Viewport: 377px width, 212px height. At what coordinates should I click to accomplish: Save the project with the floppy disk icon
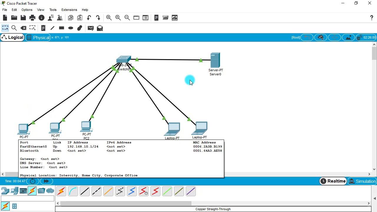(23, 18)
